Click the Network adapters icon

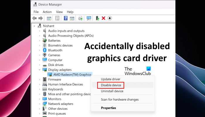(x=45, y=104)
